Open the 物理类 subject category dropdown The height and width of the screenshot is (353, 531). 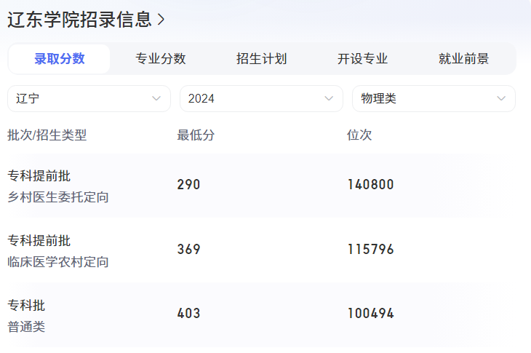434,98
